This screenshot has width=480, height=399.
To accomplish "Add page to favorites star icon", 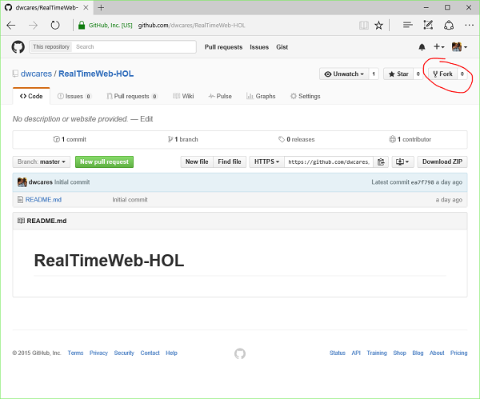I will point(378,25).
